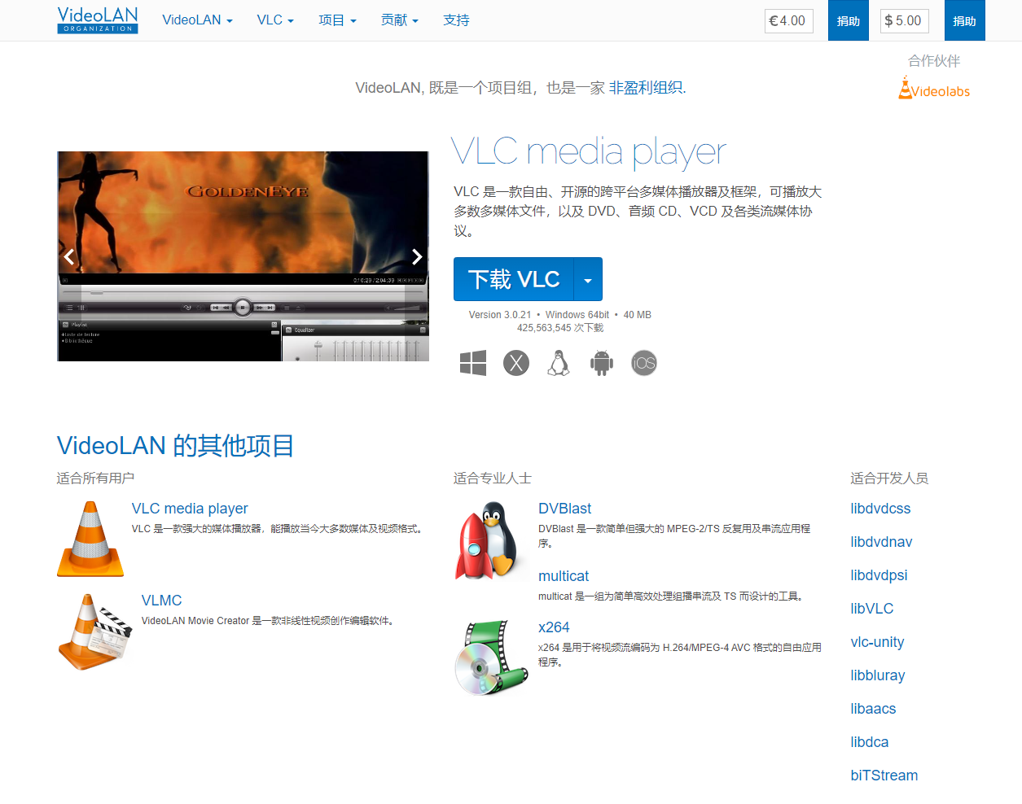1022x804 pixels.
Task: Open the libdvdnav link
Action: click(881, 542)
